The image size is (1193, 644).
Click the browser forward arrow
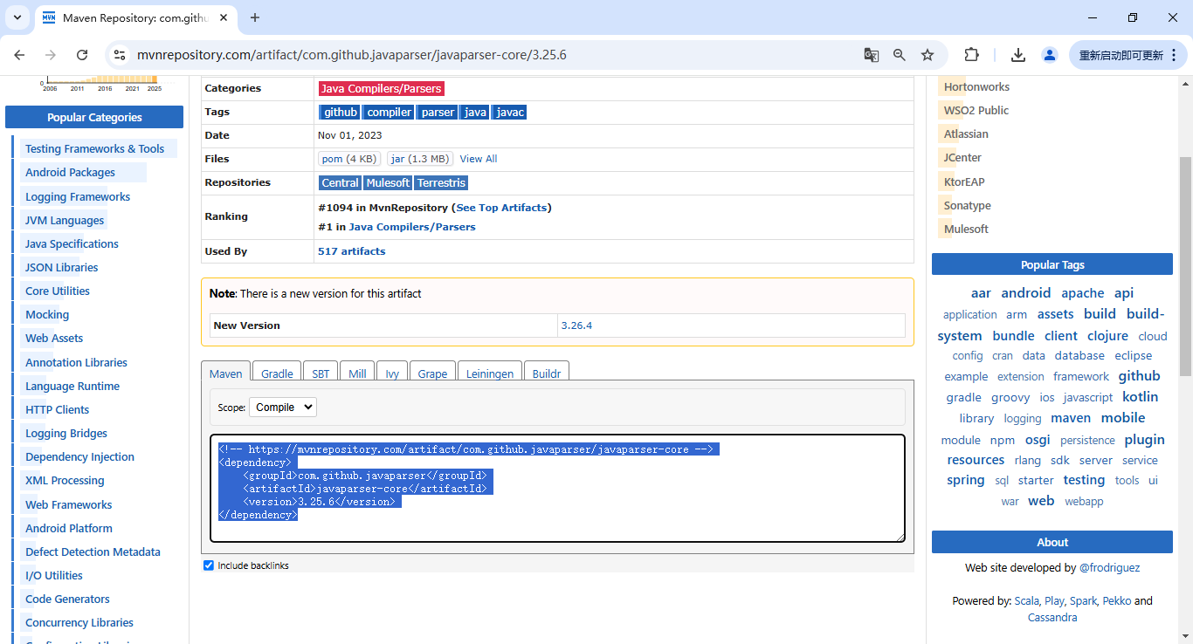pyautogui.click(x=51, y=55)
